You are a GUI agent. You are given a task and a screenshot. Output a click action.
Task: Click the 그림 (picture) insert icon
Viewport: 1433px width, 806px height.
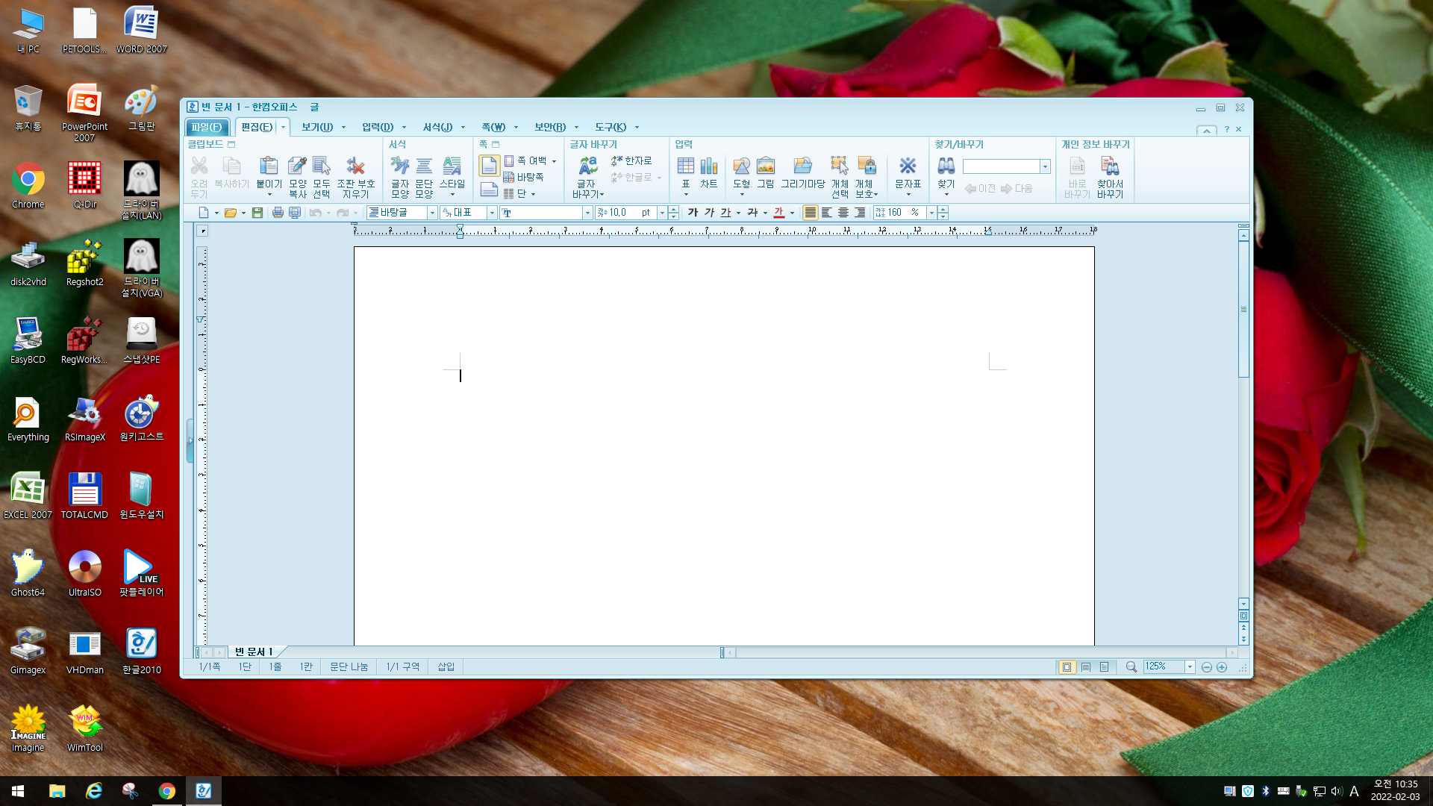click(765, 166)
